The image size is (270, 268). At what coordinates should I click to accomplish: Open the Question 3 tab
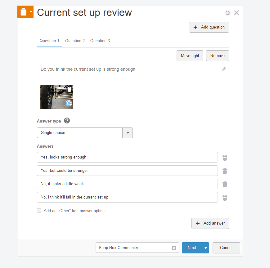[100, 41]
